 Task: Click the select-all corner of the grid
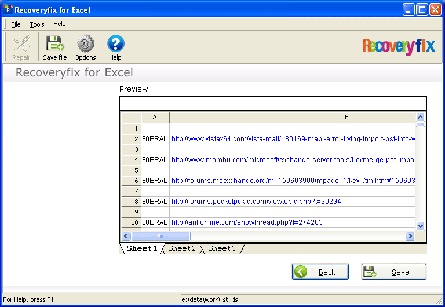[131, 118]
